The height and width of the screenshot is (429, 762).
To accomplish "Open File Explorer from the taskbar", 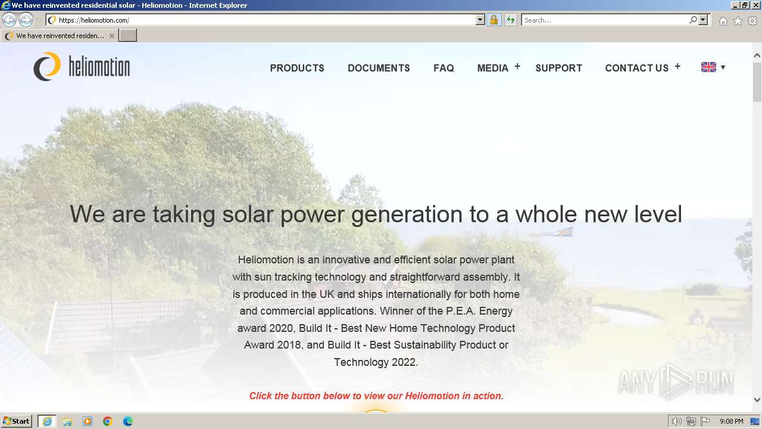I will coord(67,421).
